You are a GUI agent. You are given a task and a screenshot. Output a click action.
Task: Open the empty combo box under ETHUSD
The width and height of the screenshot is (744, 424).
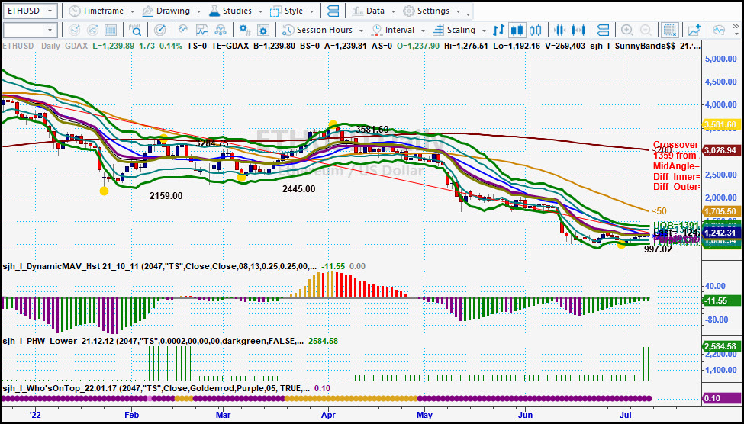31,30
